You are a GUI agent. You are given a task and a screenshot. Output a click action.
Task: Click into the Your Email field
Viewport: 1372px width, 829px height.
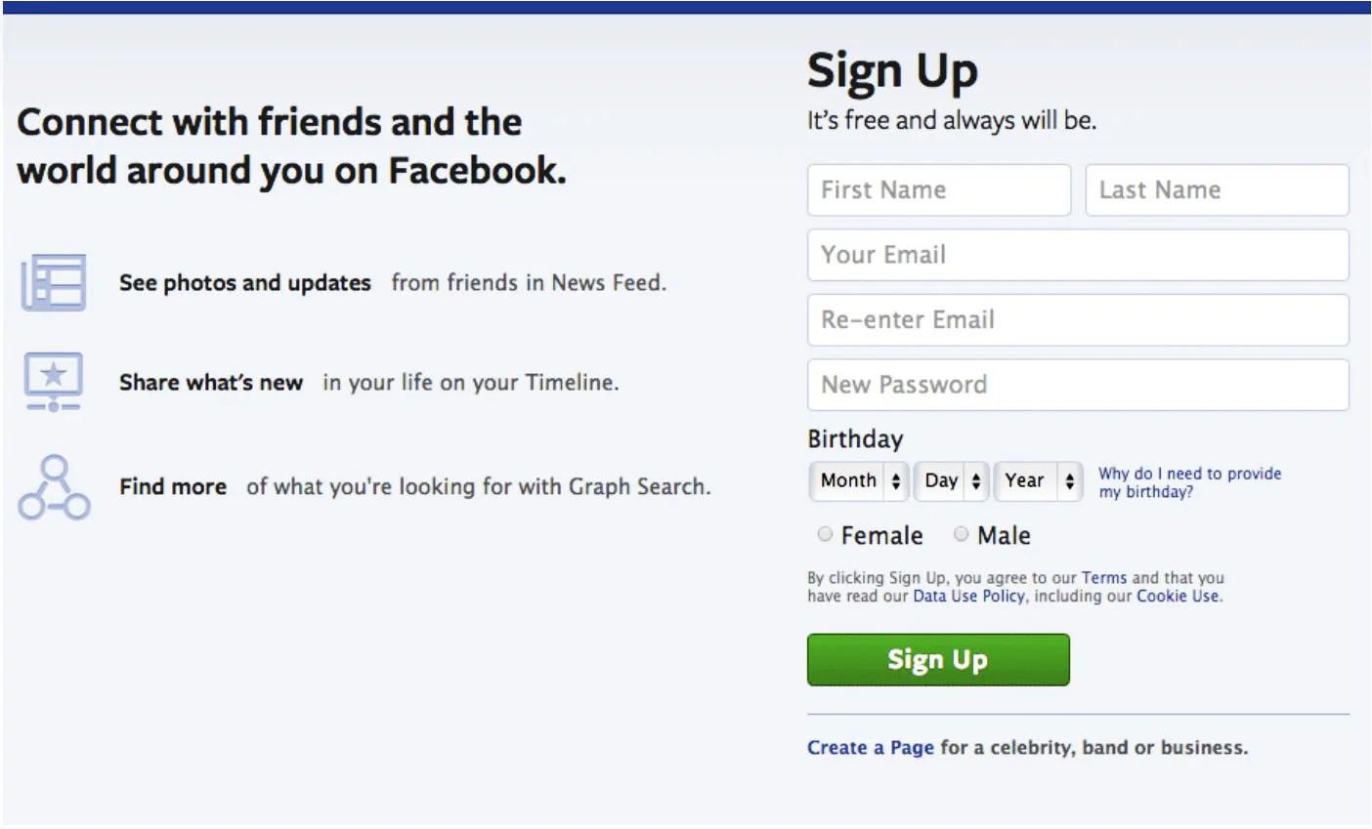point(1077,255)
